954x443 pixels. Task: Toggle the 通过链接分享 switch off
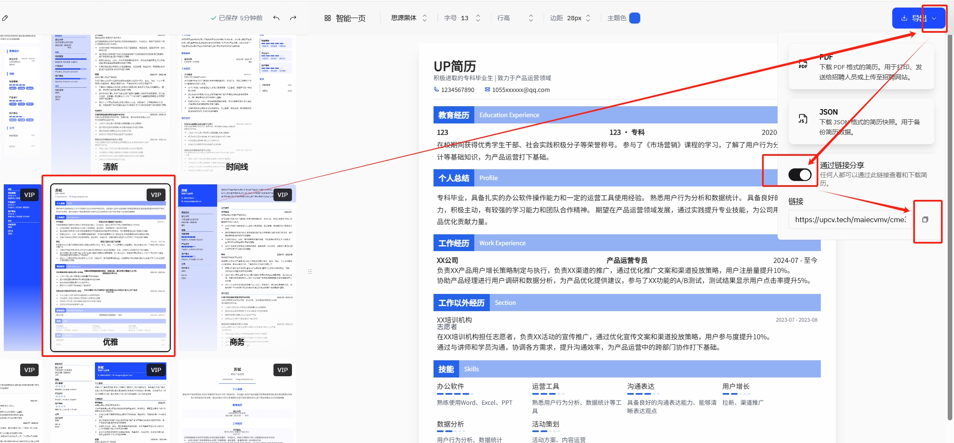pos(799,175)
